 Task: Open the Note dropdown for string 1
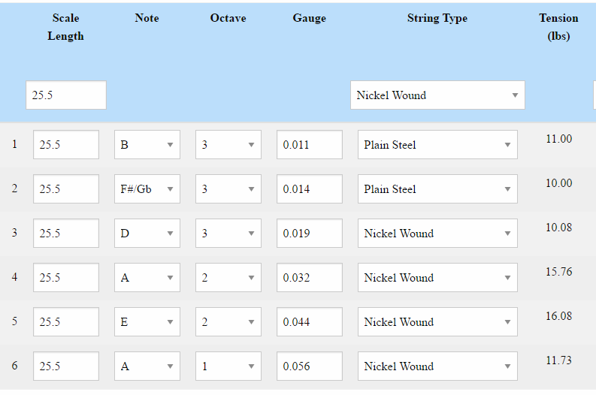(147, 145)
